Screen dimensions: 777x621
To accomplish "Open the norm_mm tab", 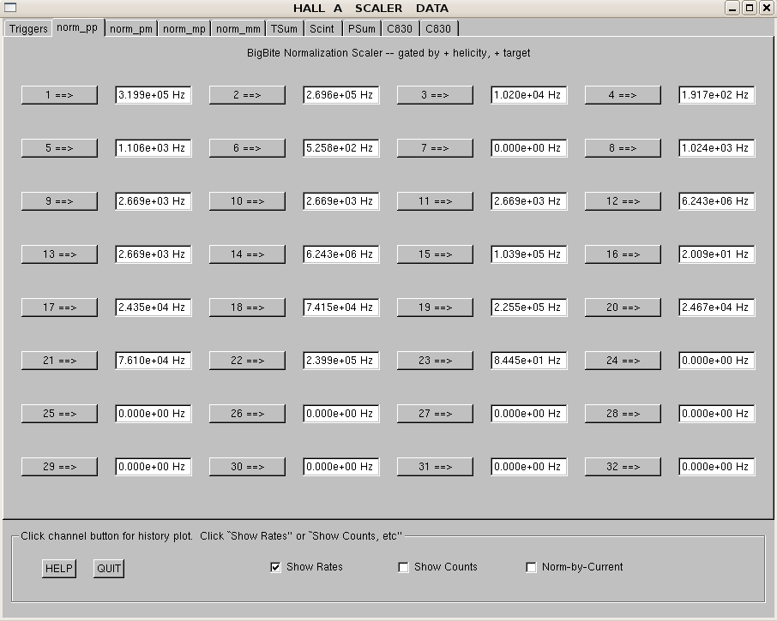I will (238, 29).
